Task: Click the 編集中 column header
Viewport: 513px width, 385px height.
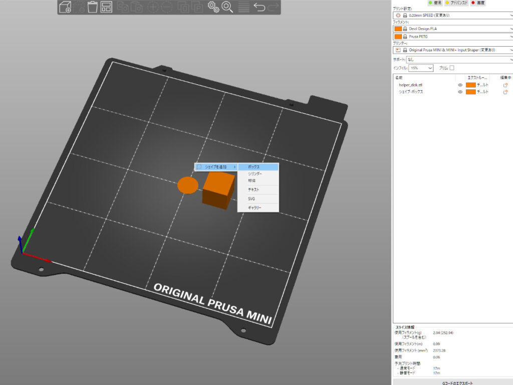Action: click(x=505, y=78)
